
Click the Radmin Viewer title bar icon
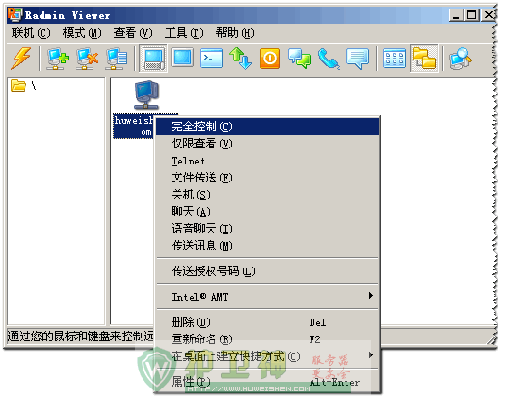click(15, 14)
